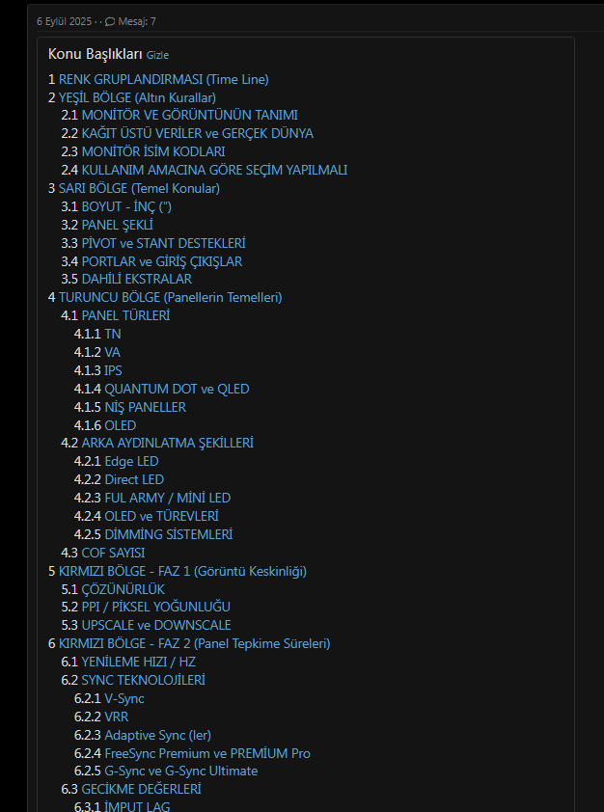Viewport: 604px width, 812px height.
Task: Open COF SAYISI section
Action: tap(114, 553)
